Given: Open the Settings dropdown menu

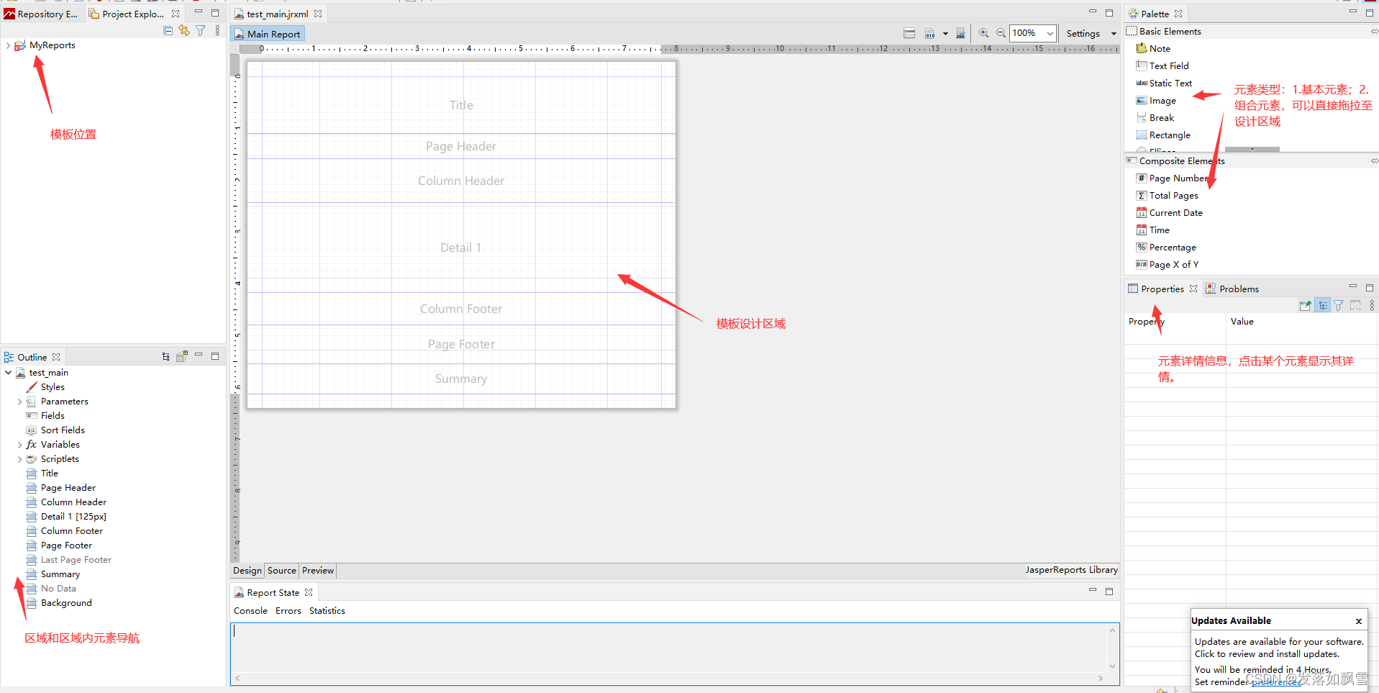Looking at the screenshot, I should tap(1091, 34).
